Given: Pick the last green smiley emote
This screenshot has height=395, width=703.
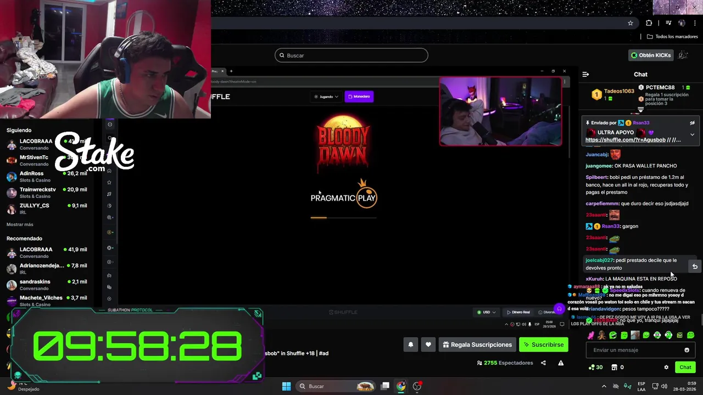Looking at the screenshot, I should [690, 335].
